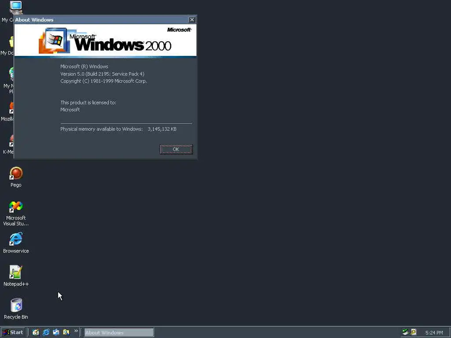Select the Recycle Bin icon
Image resolution: width=451 pixels, height=338 pixels.
coord(16,309)
